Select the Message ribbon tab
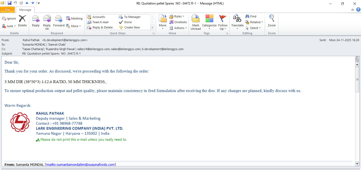 pyautogui.click(x=25, y=10)
